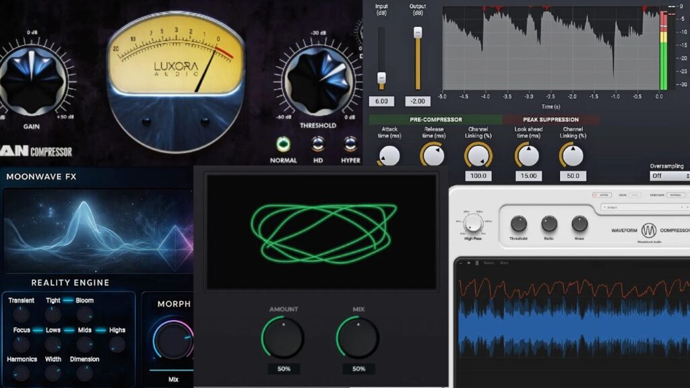Click the Dimension knob in MoonWave FX

(84, 372)
